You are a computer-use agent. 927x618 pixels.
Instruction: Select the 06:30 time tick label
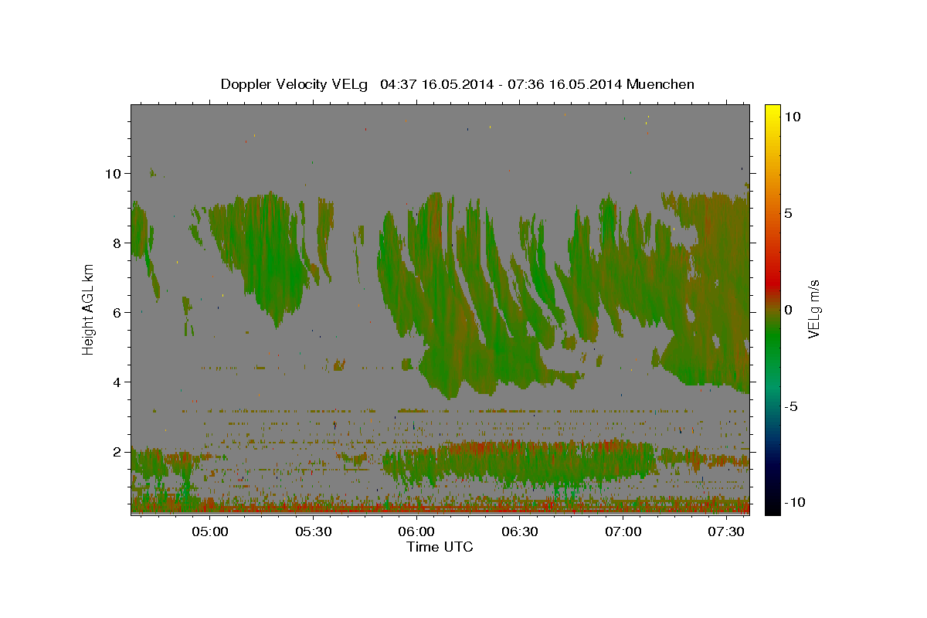coord(520,531)
